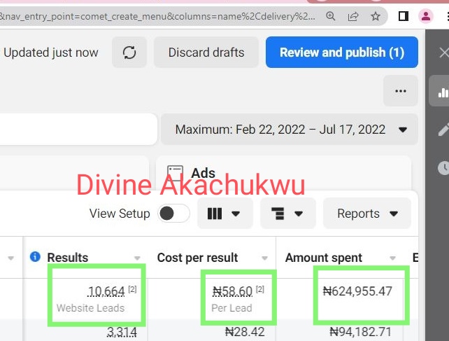Open the three-dot more options menu
This screenshot has width=449, height=341.
pyautogui.click(x=401, y=91)
